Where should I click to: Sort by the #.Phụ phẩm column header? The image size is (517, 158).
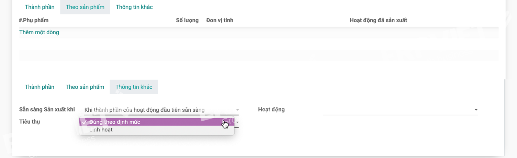coord(34,20)
